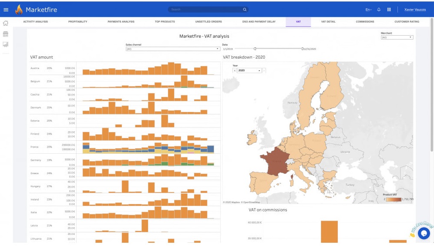This screenshot has width=434, height=251.
Task: Click the Marketfire flame logo
Action: (19, 10)
